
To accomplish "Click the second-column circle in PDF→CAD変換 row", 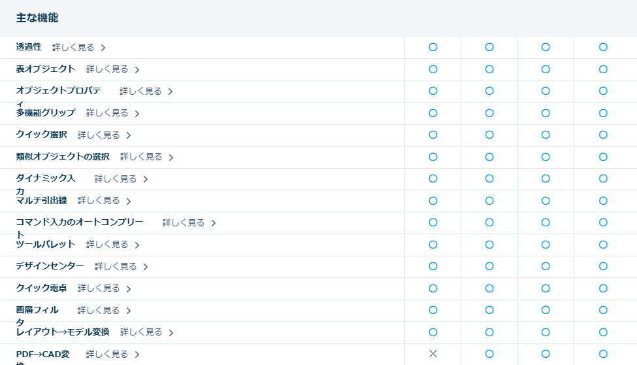I will coord(489,354).
